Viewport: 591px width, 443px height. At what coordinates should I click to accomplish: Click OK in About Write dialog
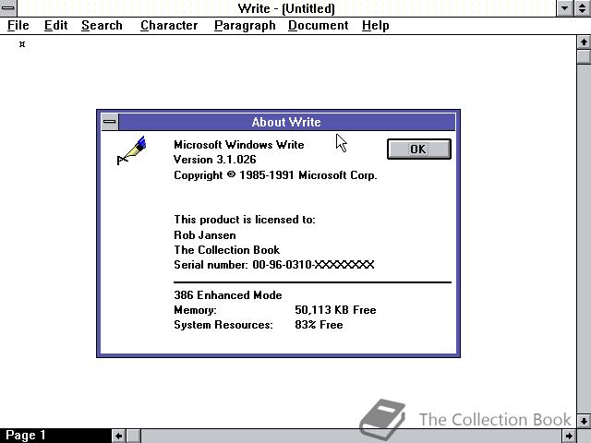tap(418, 149)
